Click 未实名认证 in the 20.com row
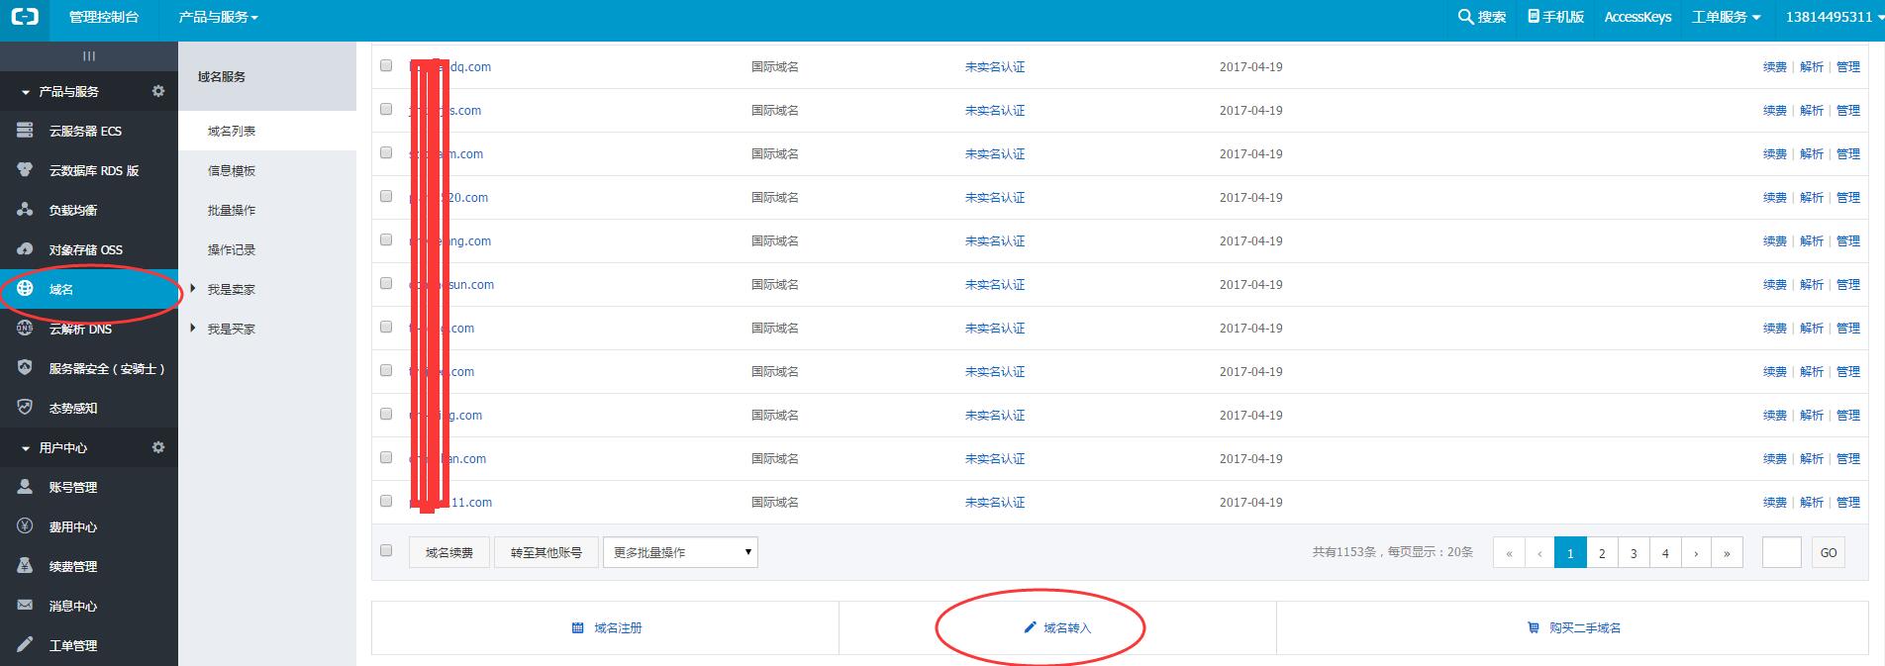This screenshot has width=1885, height=666. 995,197
